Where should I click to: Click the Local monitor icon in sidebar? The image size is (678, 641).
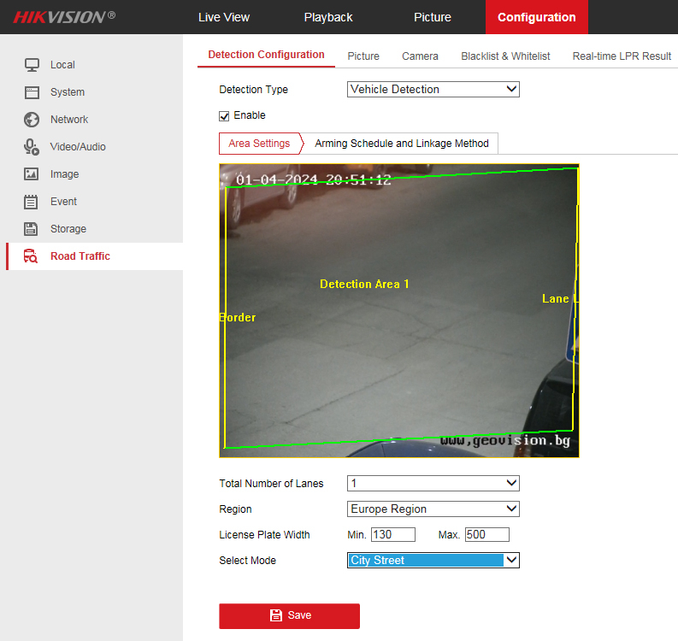click(x=32, y=65)
